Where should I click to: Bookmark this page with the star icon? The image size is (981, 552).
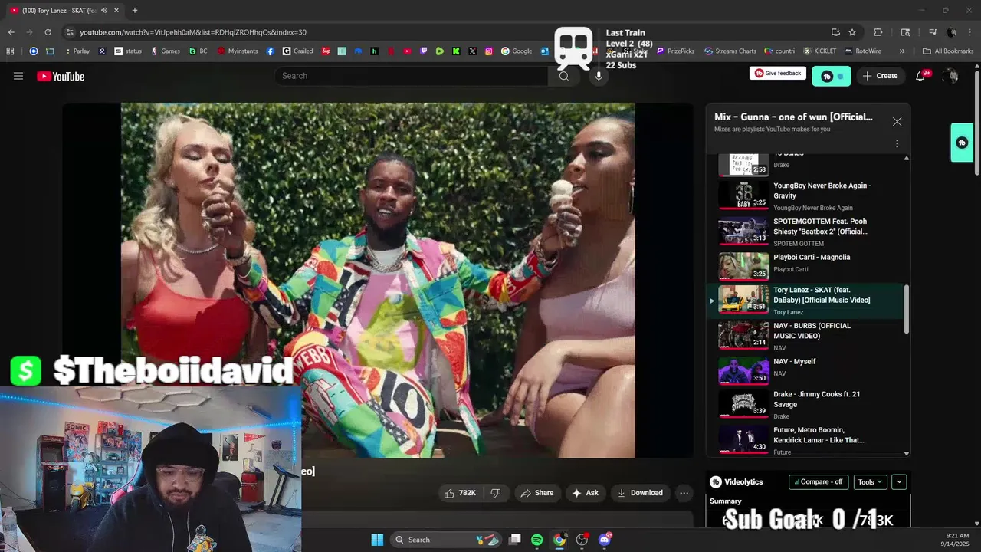(x=852, y=32)
